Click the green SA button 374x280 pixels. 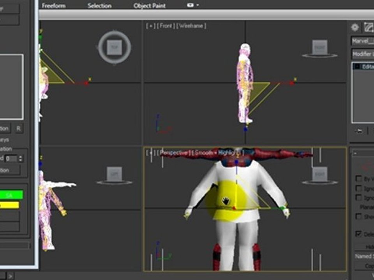coord(11,195)
